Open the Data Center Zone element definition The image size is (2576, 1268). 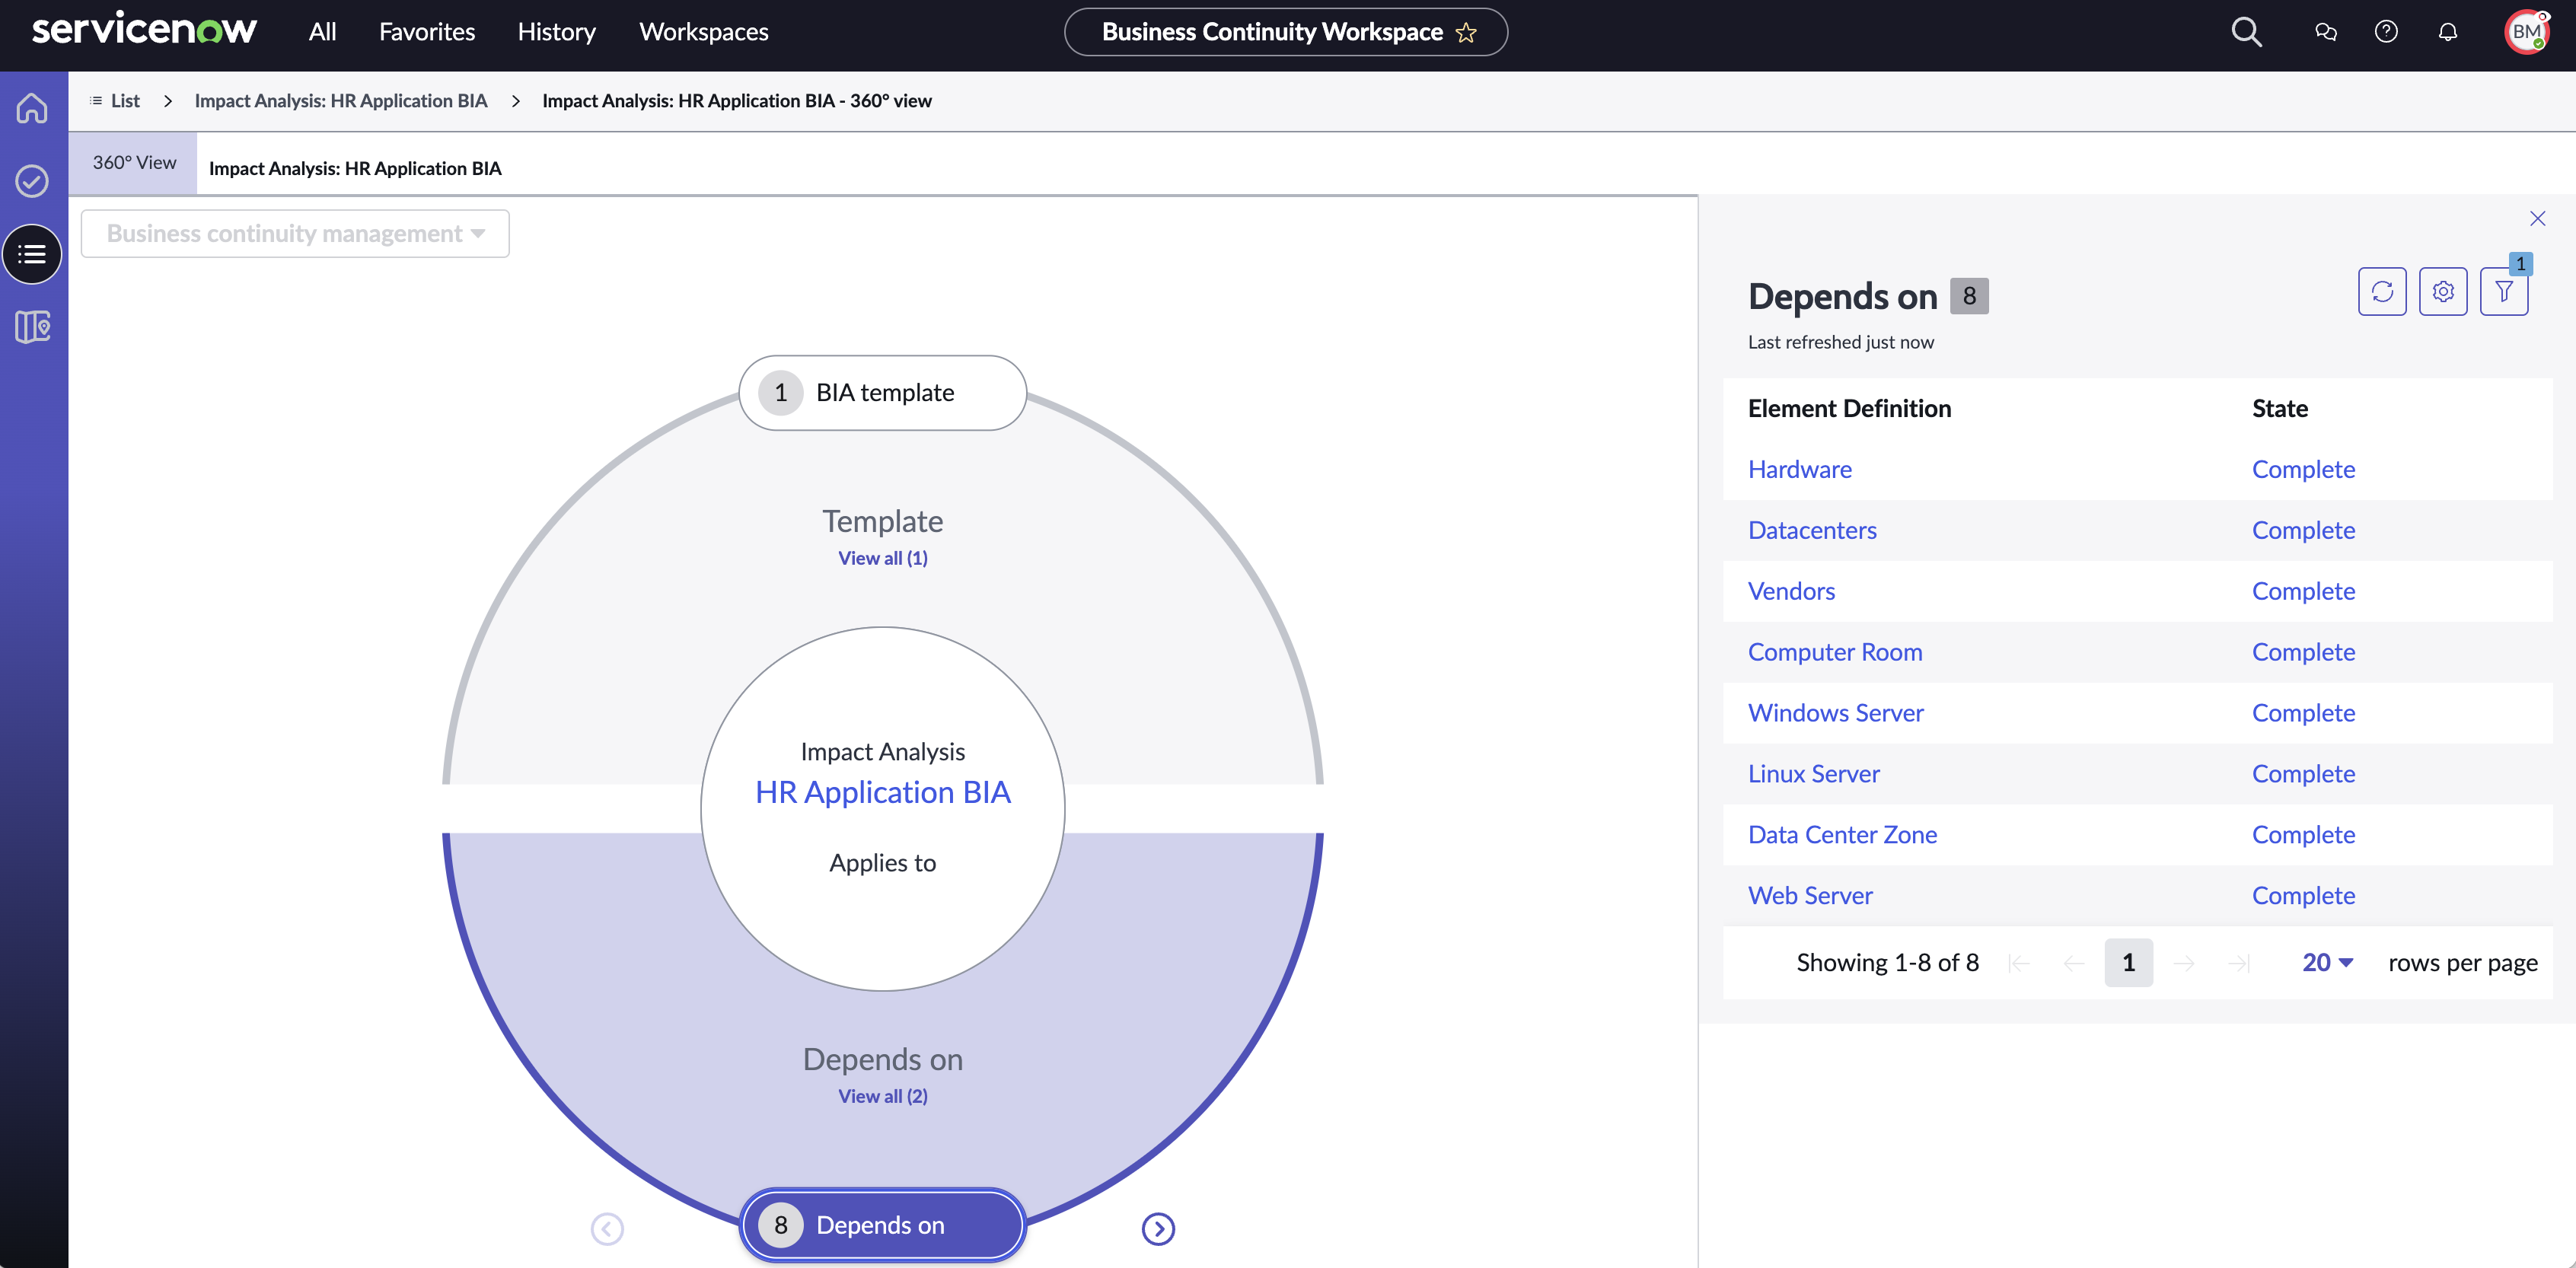pyautogui.click(x=1842, y=835)
